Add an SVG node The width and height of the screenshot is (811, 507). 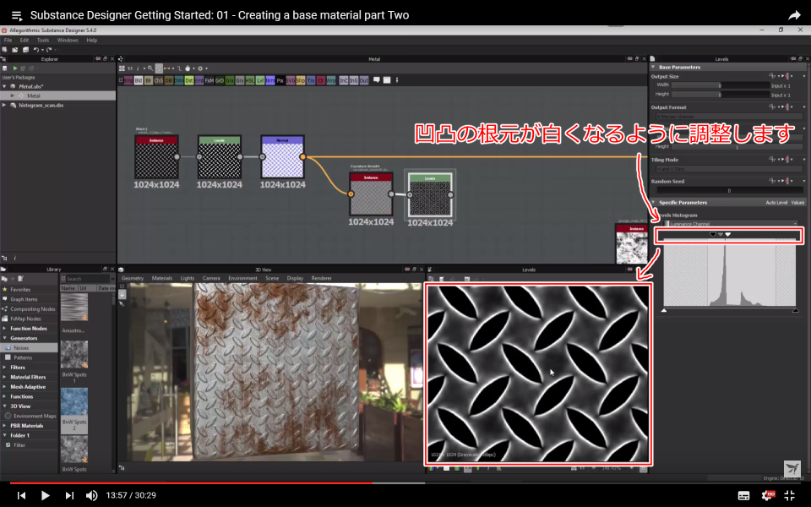290,80
